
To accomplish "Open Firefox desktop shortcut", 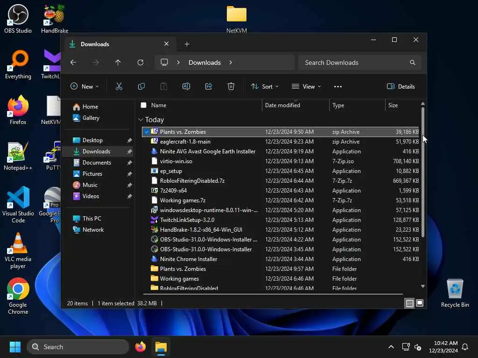I will (x=18, y=110).
